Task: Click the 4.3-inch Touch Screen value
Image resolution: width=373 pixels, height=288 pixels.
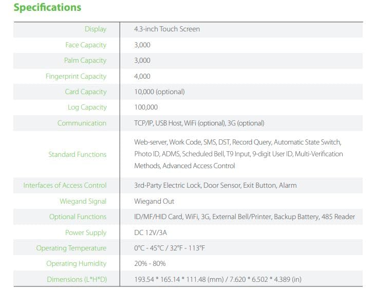Action: [x=167, y=29]
